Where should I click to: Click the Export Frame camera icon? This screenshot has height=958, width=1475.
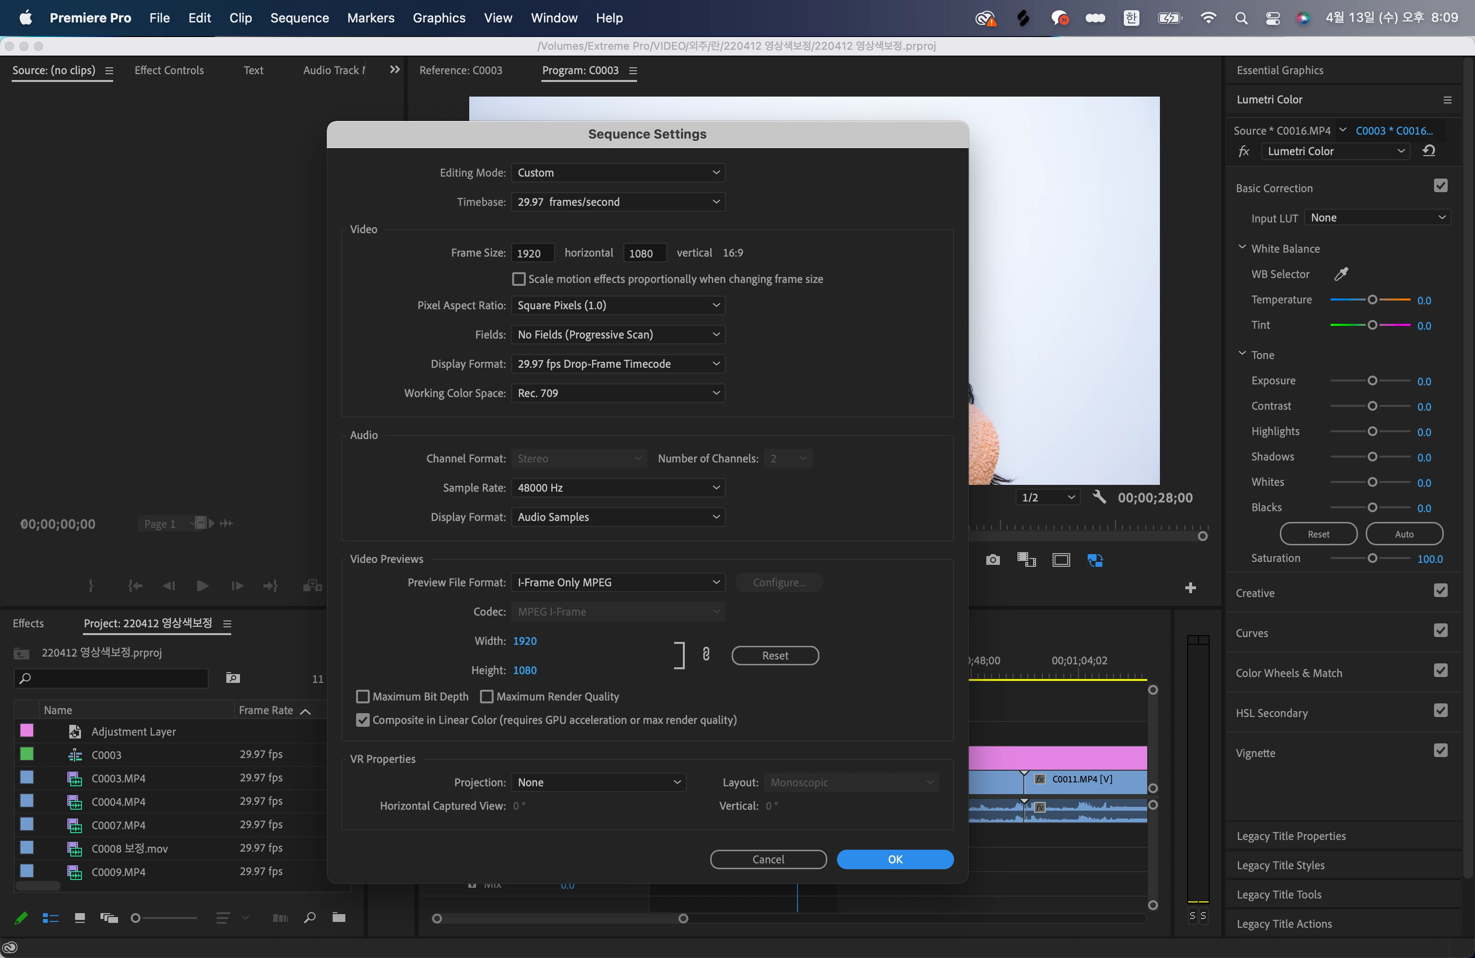coord(992,560)
